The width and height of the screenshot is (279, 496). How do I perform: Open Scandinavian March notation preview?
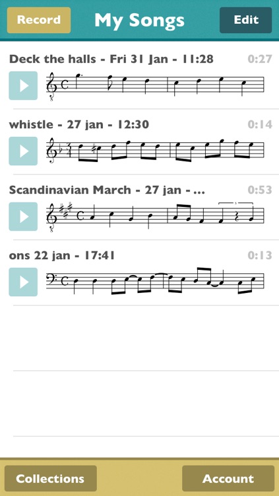pos(155,217)
